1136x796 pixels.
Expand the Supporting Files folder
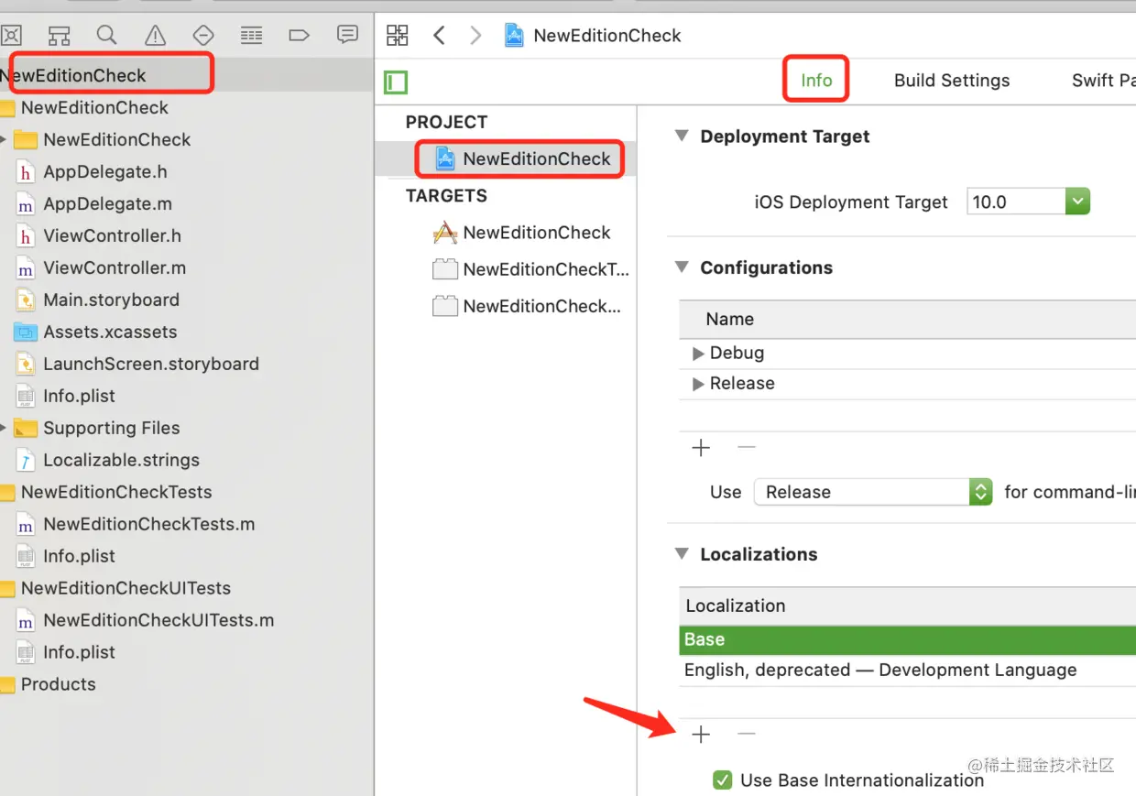pyautogui.click(x=5, y=428)
